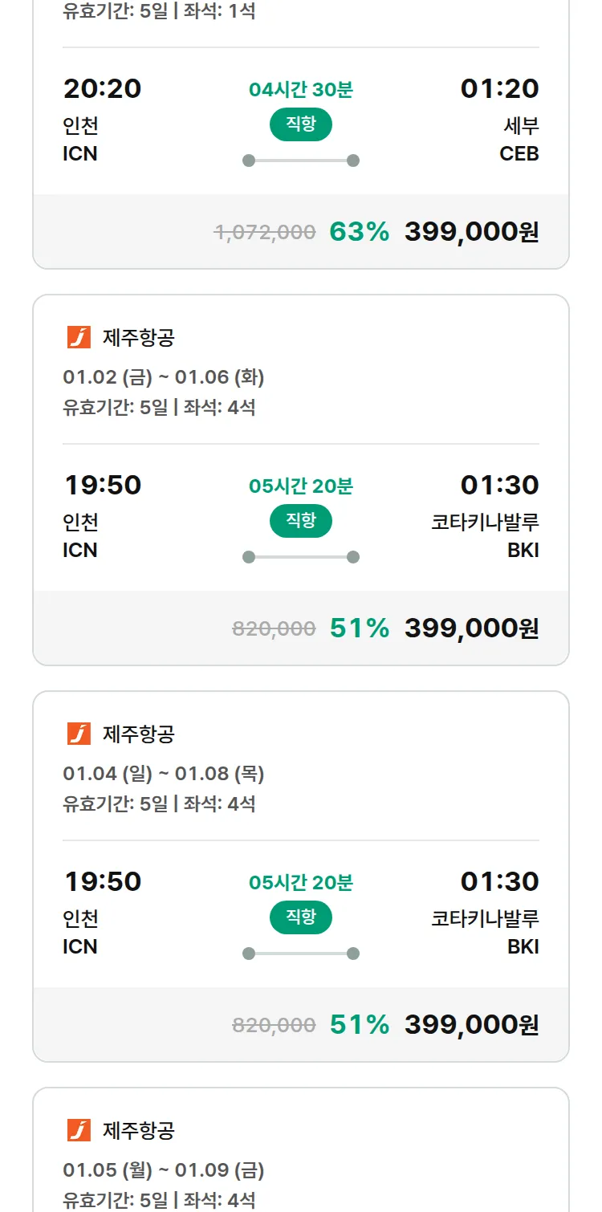Select the 63% discount 399,000원 Cebu price

tap(471, 232)
